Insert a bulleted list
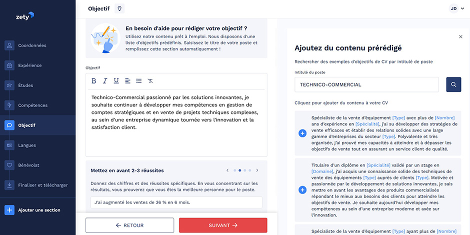 coord(139,81)
